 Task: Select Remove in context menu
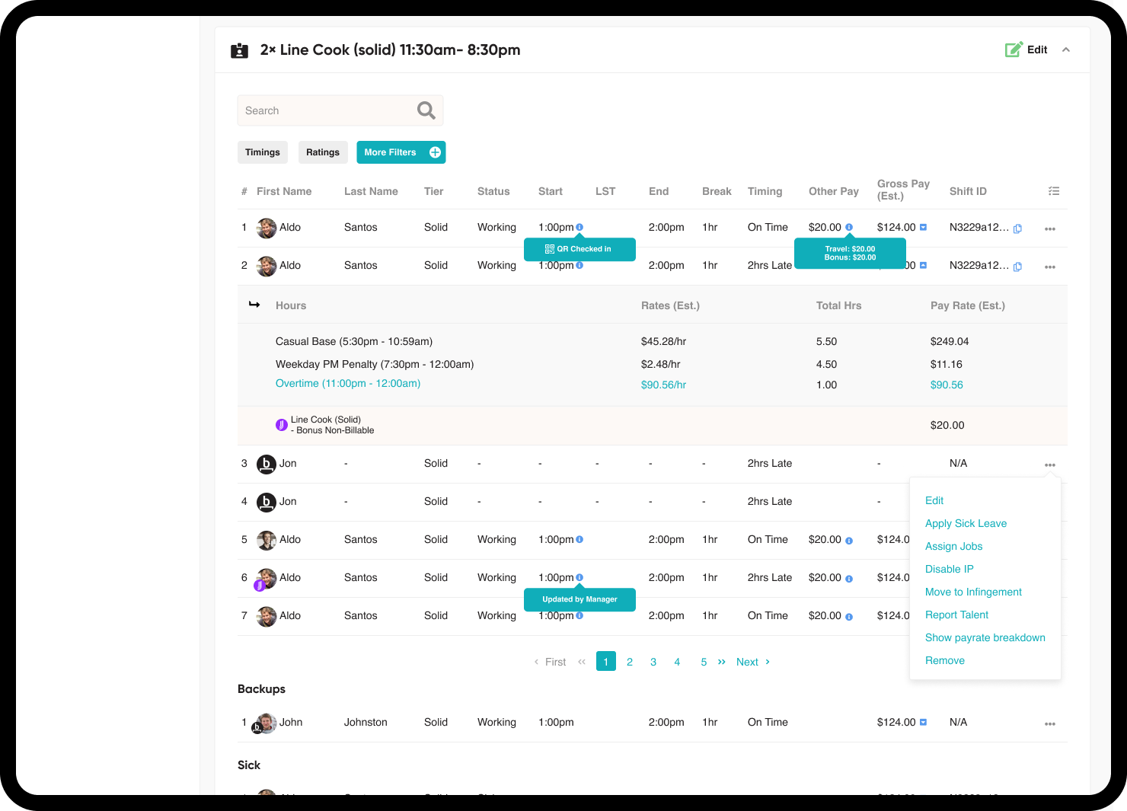tap(945, 660)
